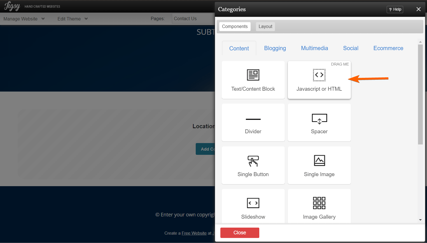Choose the Spacer component icon
Viewport: 427px width, 243px height.
(319, 119)
